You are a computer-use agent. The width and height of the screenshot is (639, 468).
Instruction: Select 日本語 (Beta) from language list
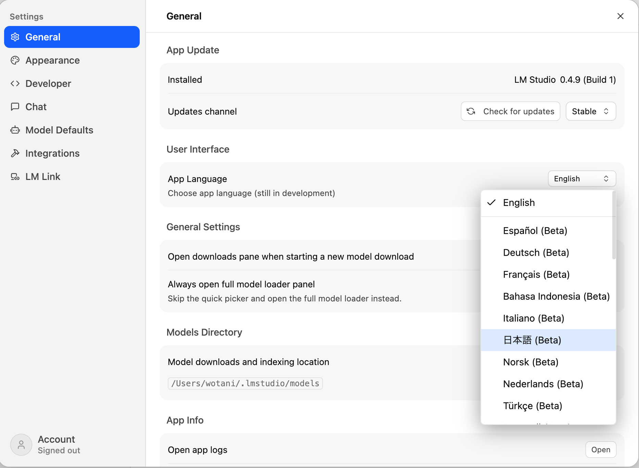[x=532, y=340]
